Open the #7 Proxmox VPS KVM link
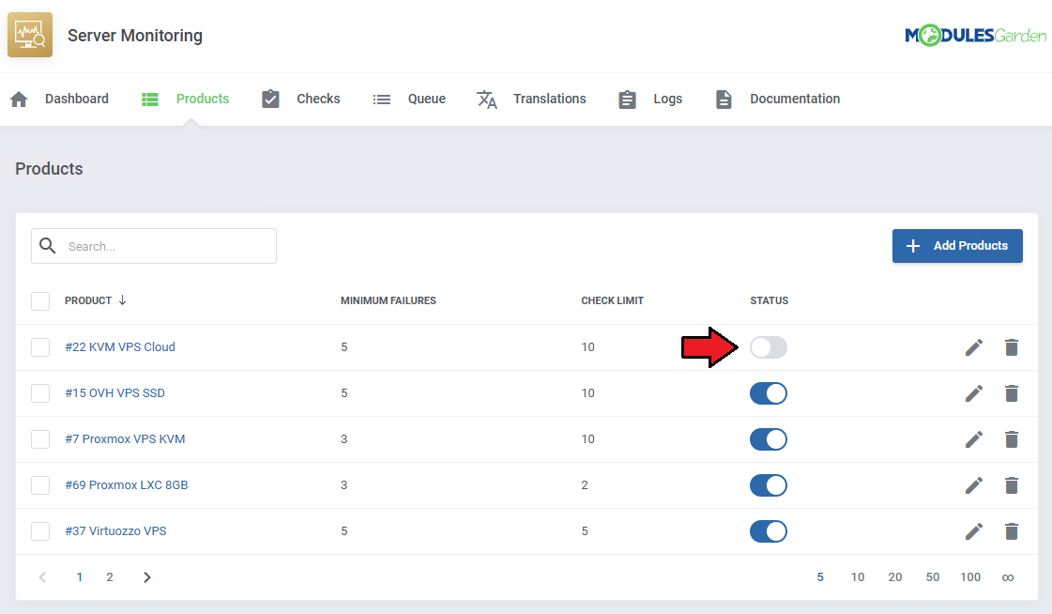1052x614 pixels. [x=125, y=438]
